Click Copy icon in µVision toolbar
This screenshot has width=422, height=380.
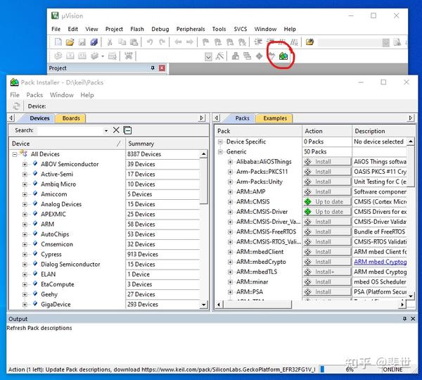coord(122,42)
